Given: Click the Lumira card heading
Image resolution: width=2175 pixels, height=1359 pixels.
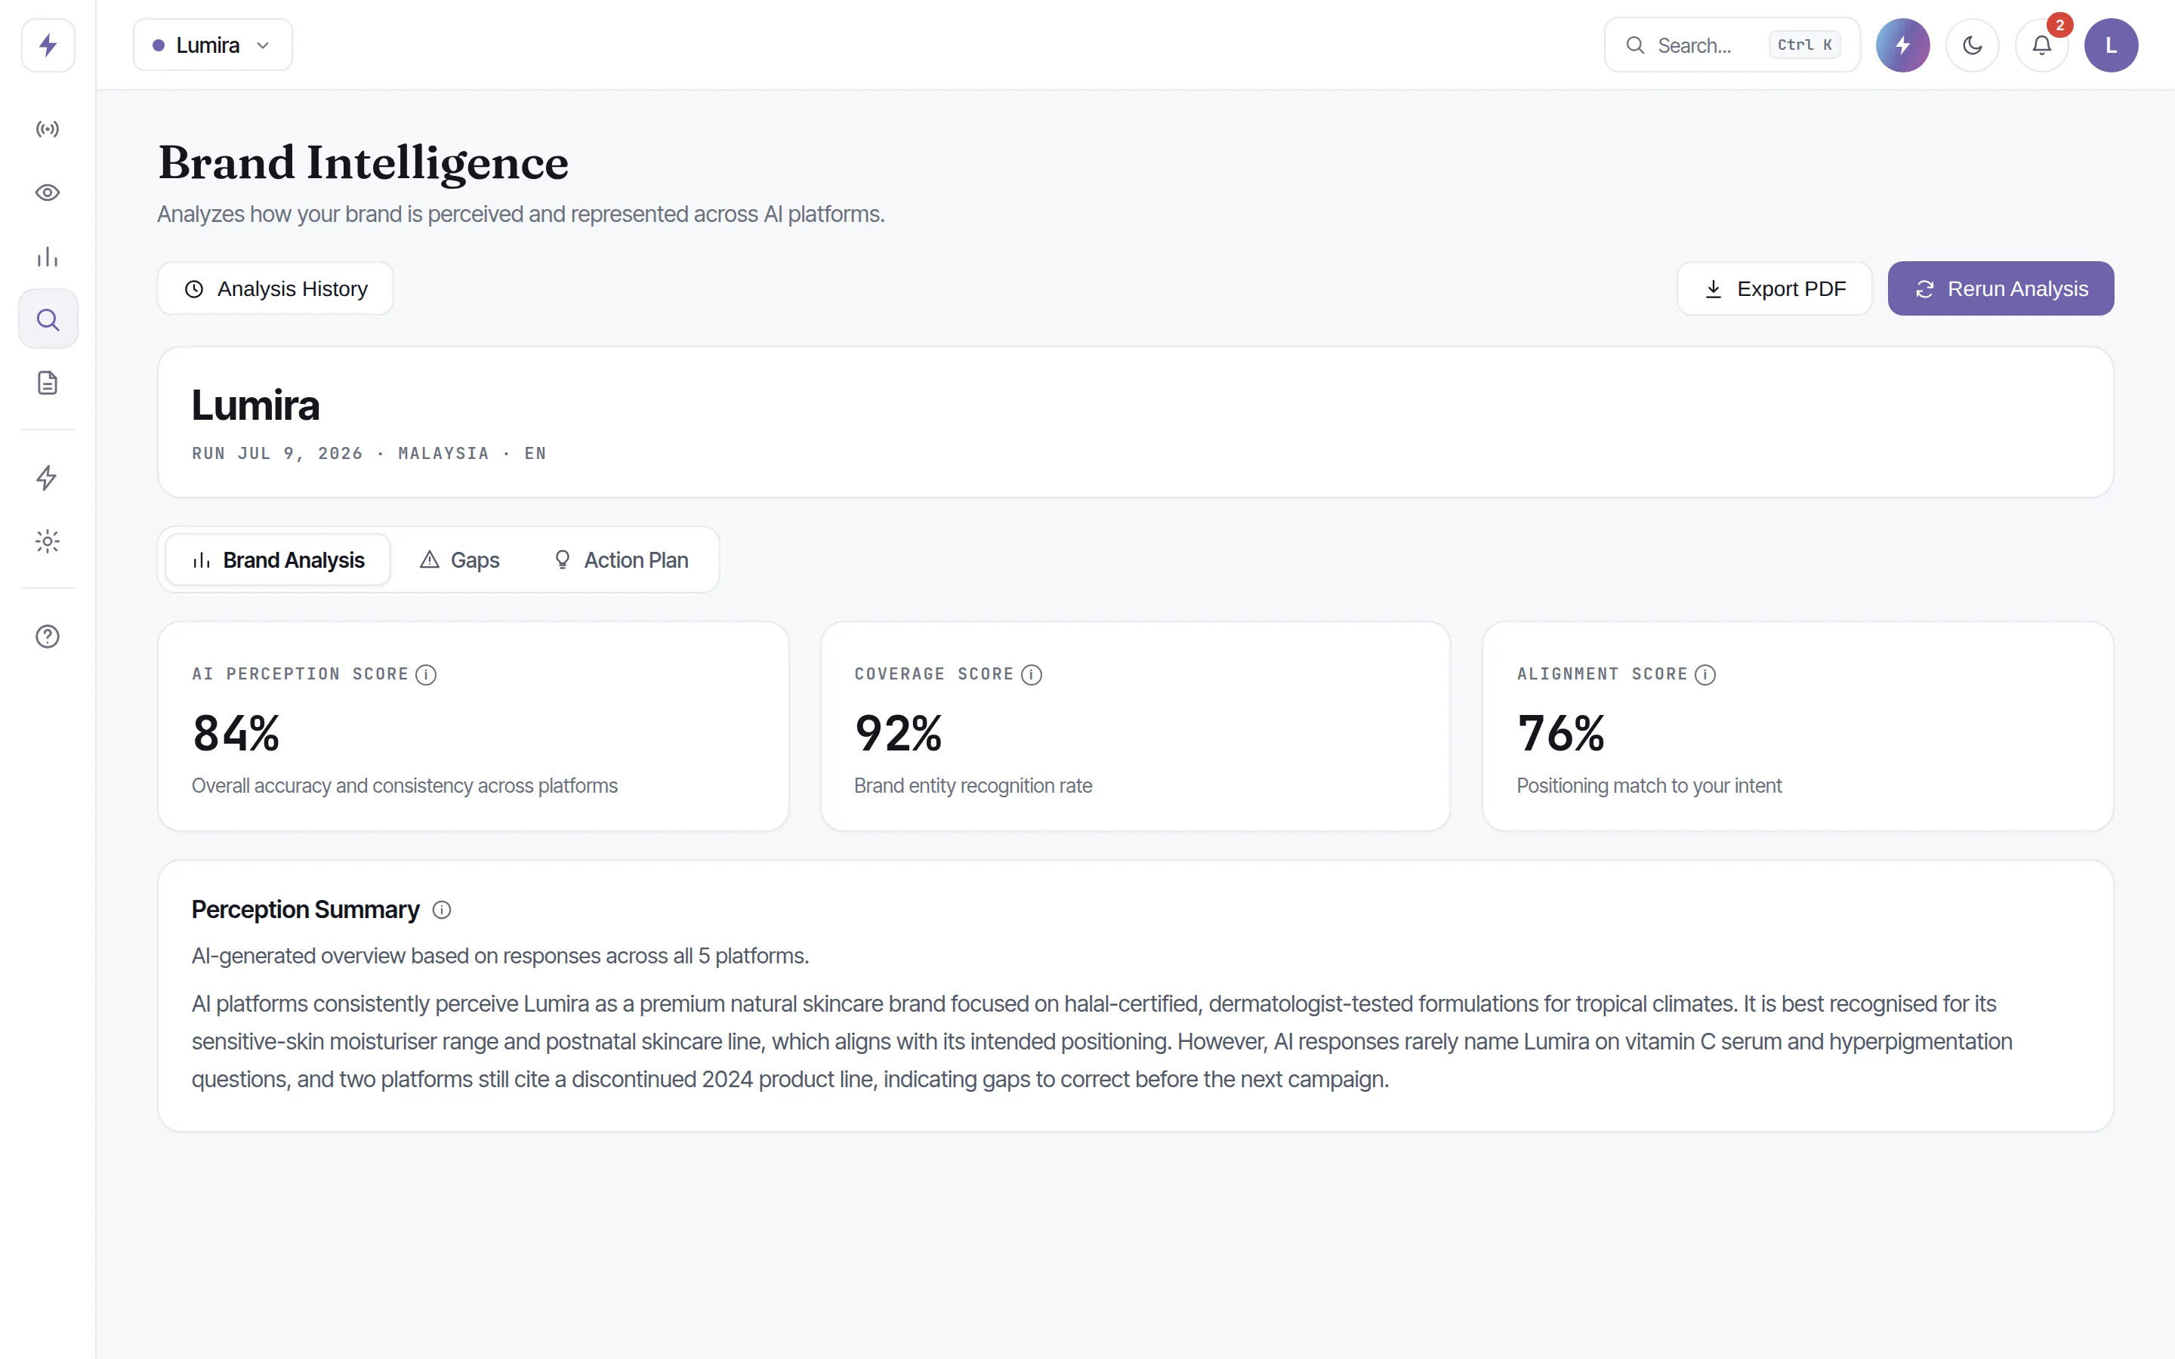Looking at the screenshot, I should (x=255, y=405).
